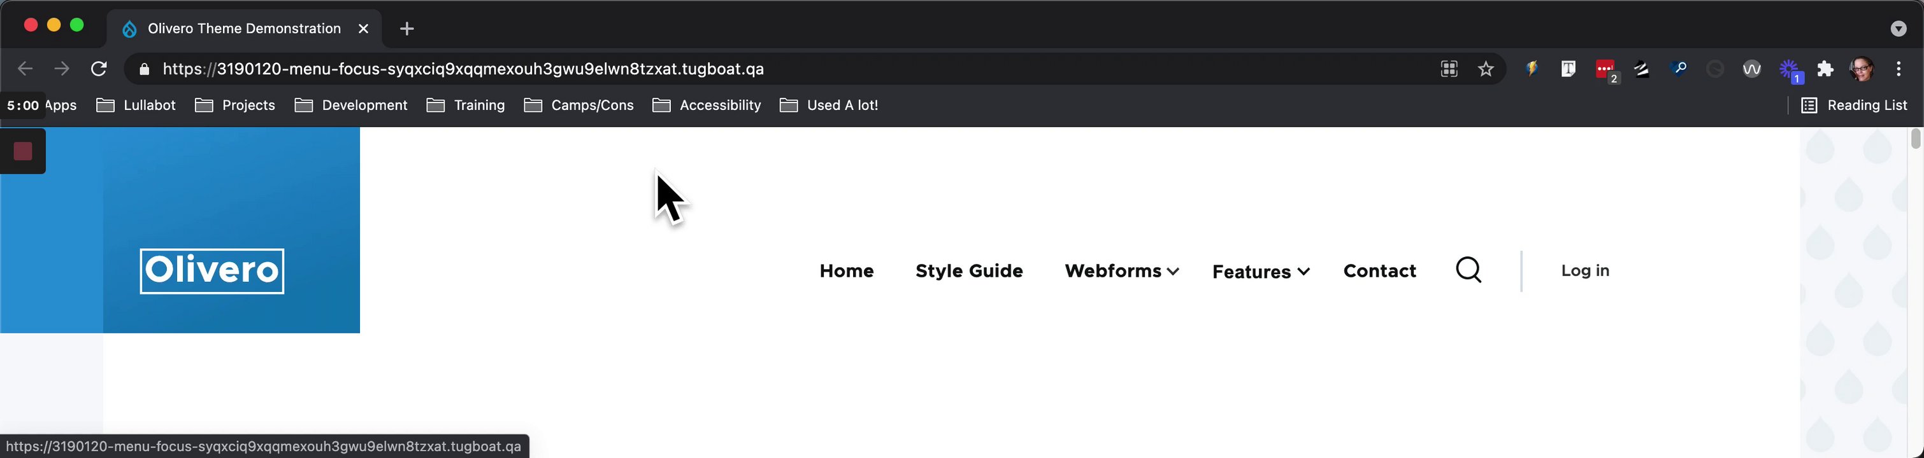The width and height of the screenshot is (1924, 458).
Task: Go to the Style Guide page
Action: 969,271
